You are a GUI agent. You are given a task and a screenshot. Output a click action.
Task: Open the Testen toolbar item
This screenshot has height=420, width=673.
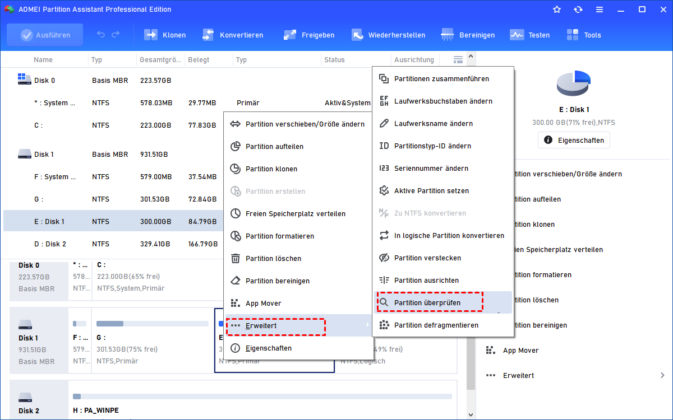coord(529,35)
